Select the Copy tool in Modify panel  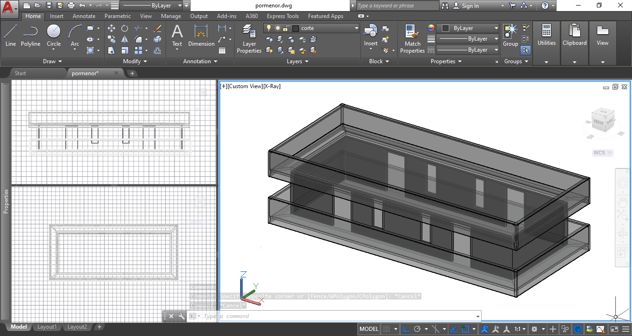pyautogui.click(x=112, y=39)
